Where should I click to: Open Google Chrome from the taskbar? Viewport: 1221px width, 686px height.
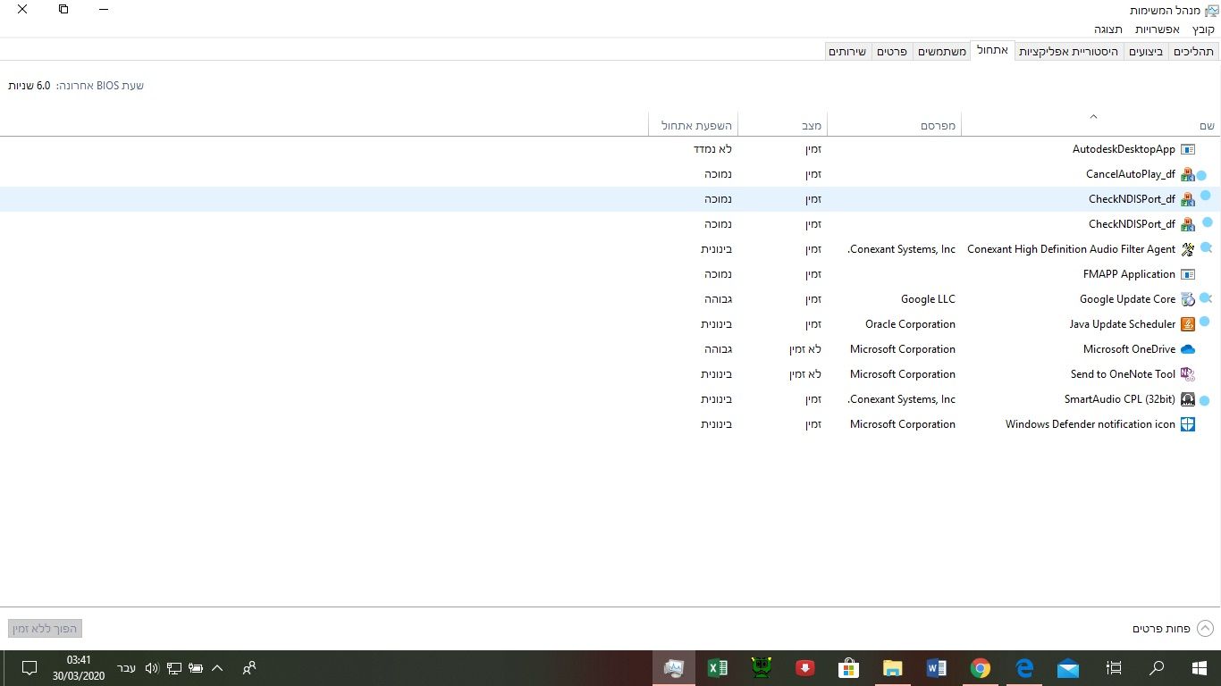tap(981, 668)
